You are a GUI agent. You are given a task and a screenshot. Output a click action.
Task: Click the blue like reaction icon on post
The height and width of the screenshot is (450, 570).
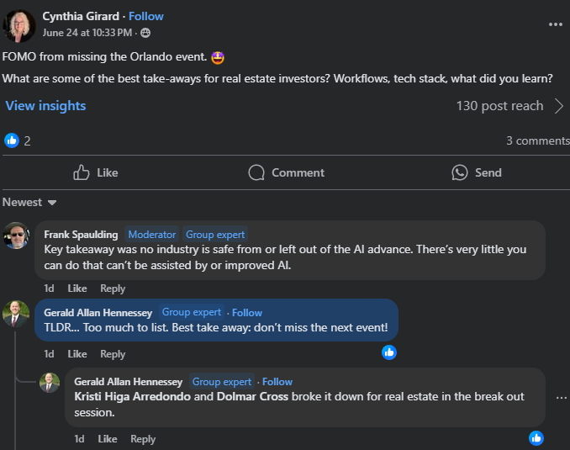12,140
